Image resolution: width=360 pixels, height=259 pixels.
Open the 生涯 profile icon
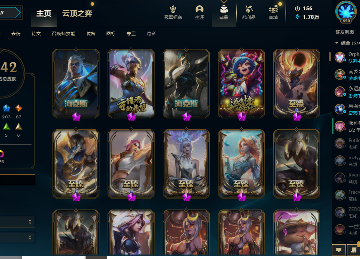(199, 9)
